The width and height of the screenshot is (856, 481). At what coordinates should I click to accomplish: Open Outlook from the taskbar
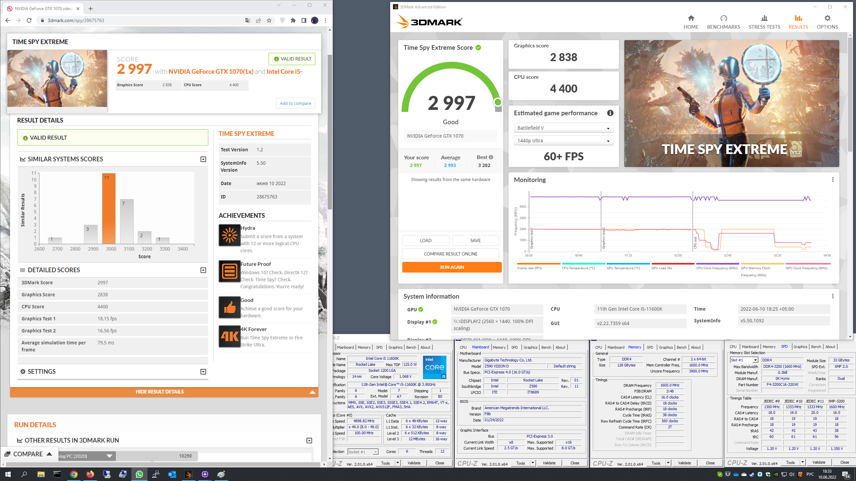click(172, 474)
